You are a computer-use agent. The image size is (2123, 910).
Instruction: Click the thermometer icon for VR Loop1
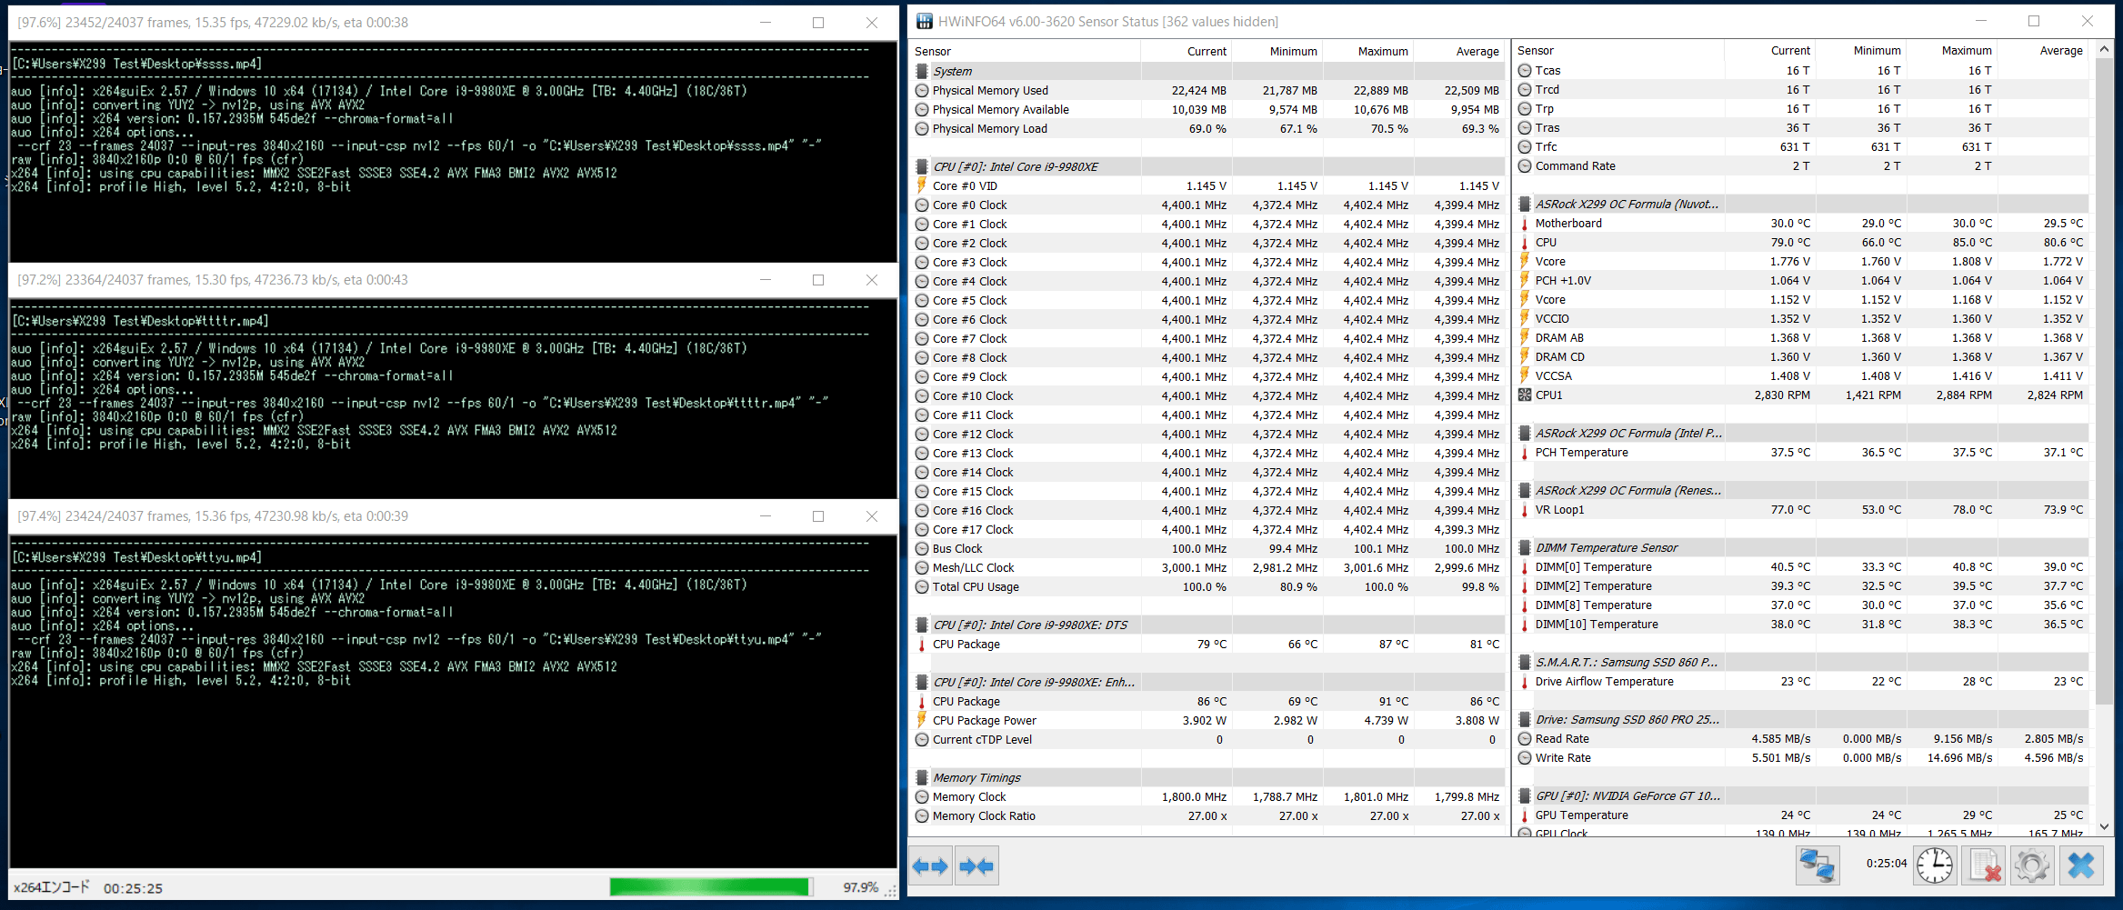click(x=1525, y=509)
